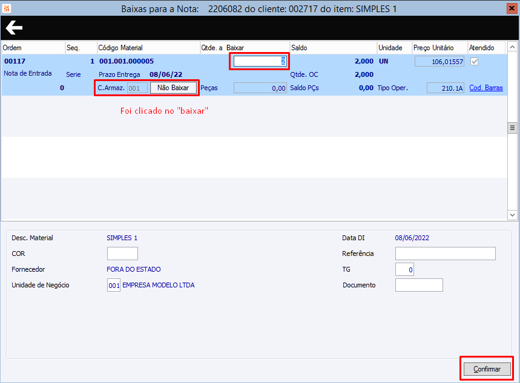Click the SIMPLES 1 material description
The image size is (520, 383).
click(x=122, y=238)
